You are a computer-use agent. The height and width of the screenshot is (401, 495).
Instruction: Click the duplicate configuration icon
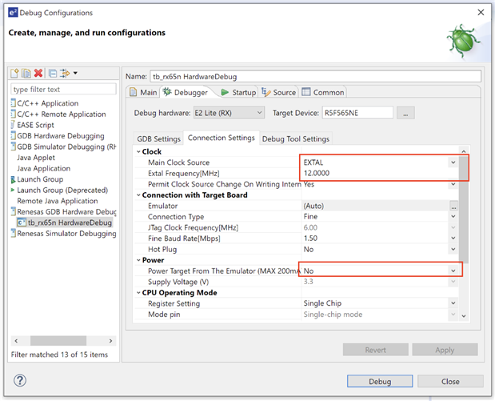(26, 74)
